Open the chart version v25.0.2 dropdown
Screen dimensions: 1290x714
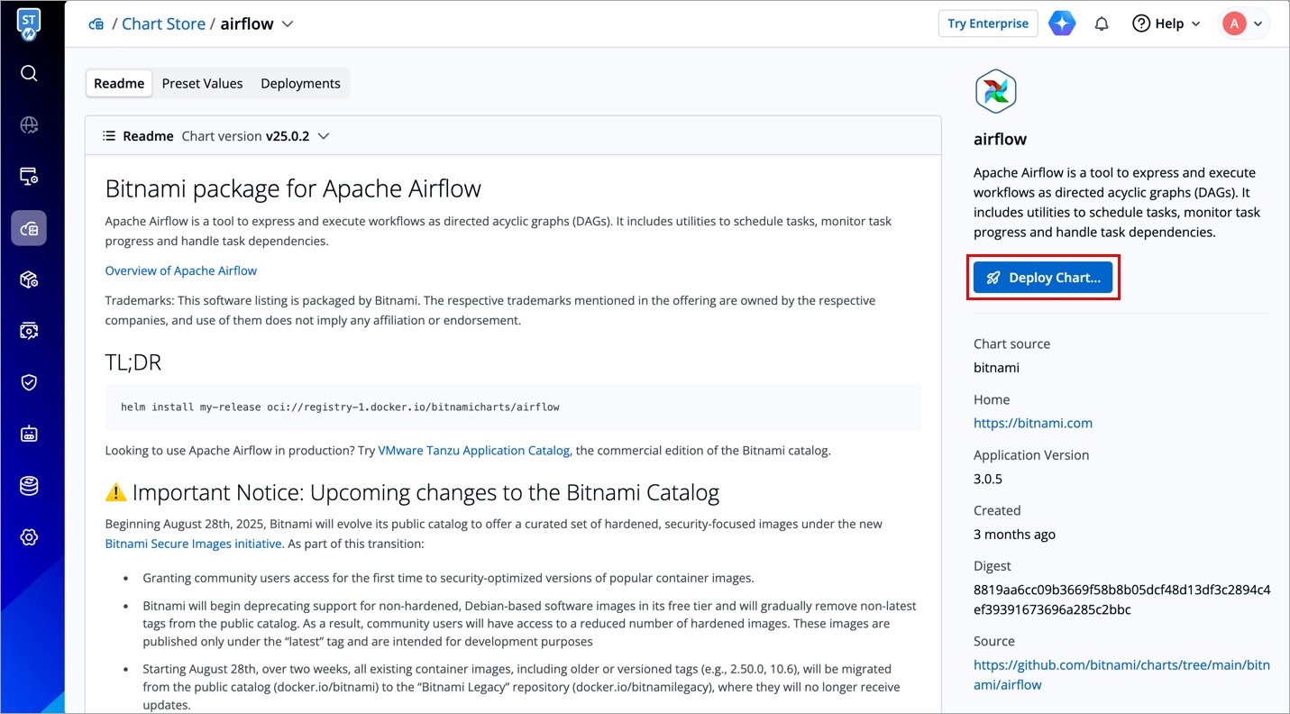324,136
